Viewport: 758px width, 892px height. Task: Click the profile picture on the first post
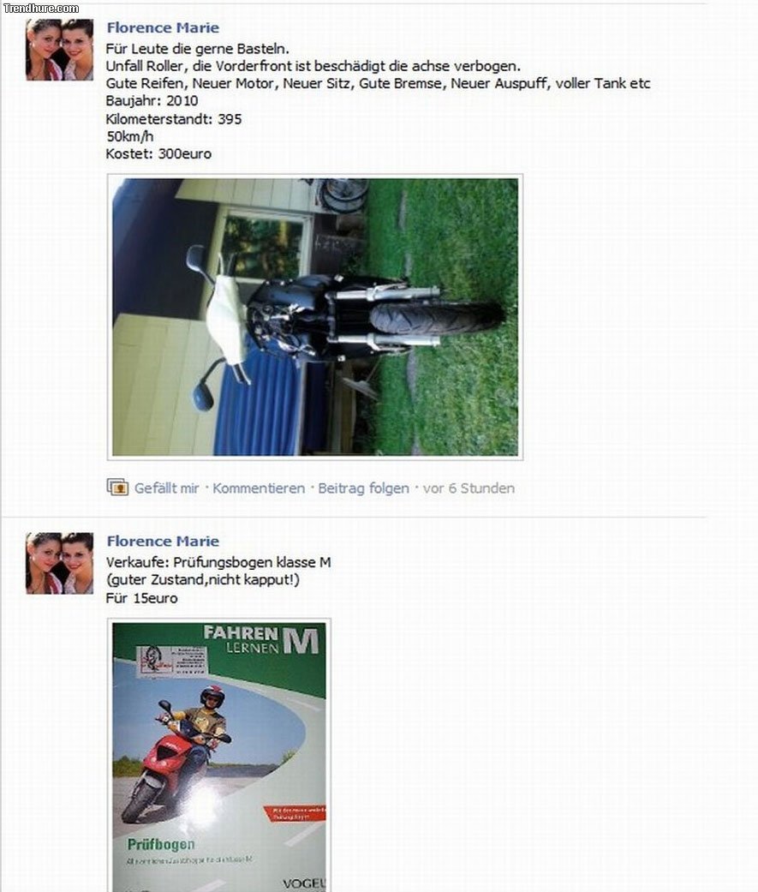59,50
